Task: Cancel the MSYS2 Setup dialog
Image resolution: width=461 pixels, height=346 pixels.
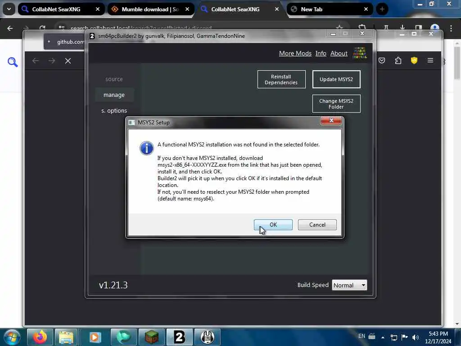Action: [x=317, y=224]
